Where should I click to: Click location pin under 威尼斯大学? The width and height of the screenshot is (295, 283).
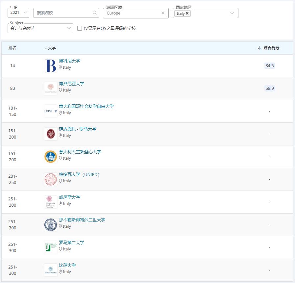tap(61, 204)
